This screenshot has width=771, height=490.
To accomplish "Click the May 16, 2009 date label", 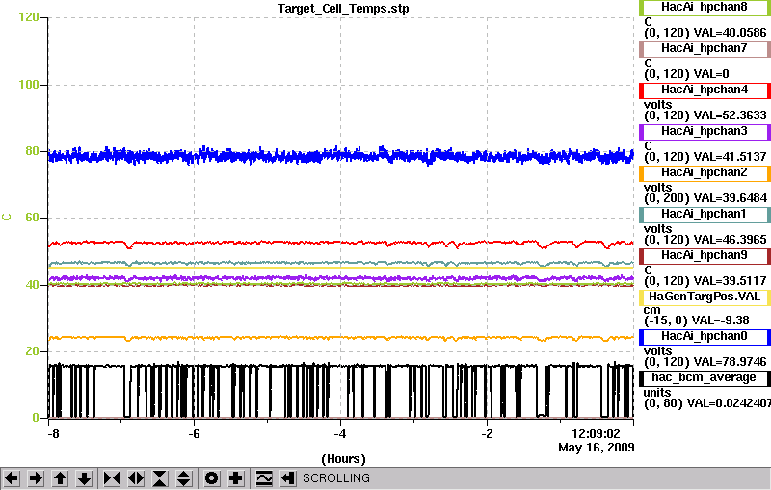I will (x=596, y=448).
